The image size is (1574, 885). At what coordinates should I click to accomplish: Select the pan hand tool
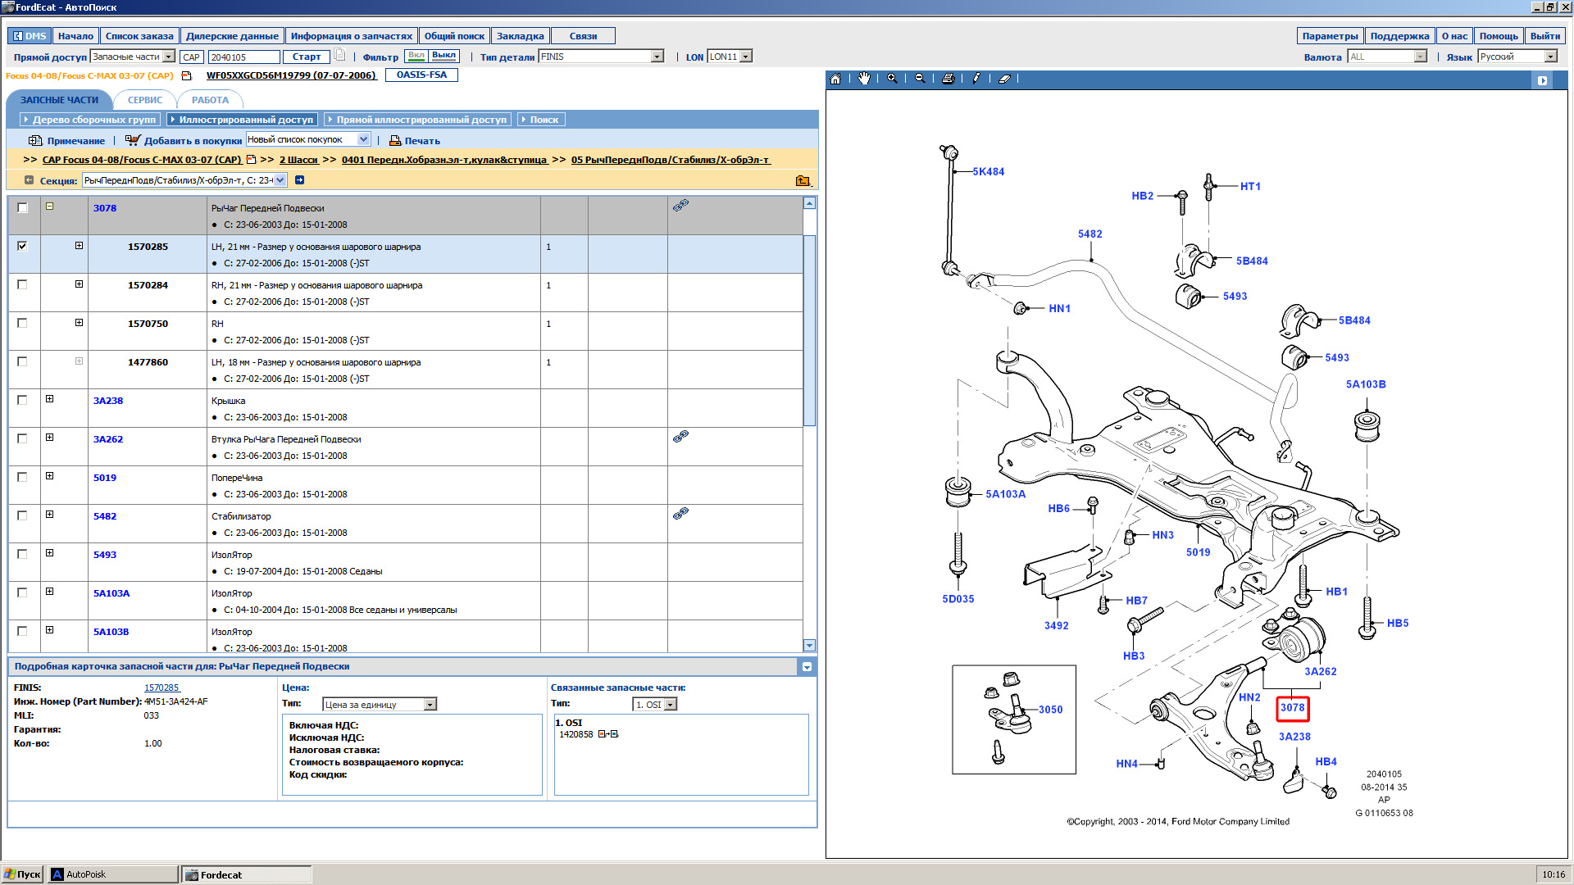863,79
